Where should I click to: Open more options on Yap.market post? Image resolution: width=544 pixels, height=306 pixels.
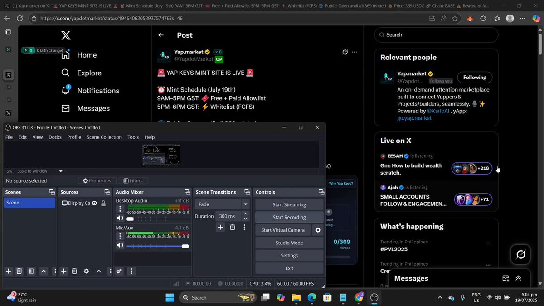(355, 52)
